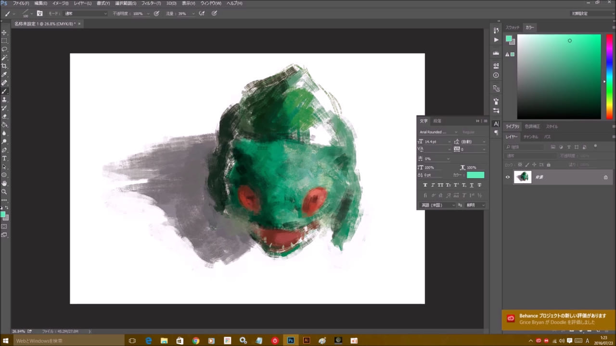Open the brush blending mode dropdown
Screen dimensions: 616x346
pyautogui.click(x=86, y=13)
